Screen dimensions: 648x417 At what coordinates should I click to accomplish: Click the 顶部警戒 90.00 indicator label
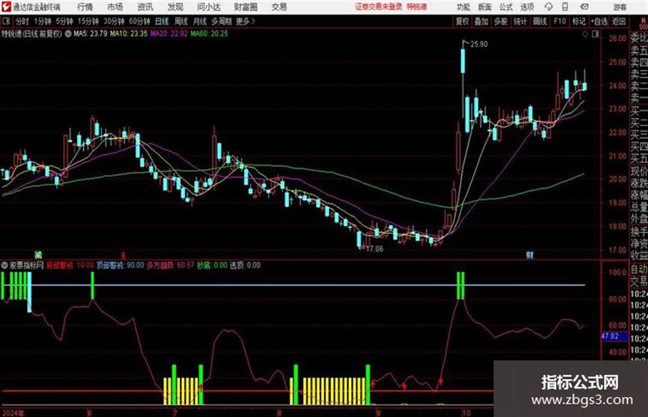click(x=120, y=265)
